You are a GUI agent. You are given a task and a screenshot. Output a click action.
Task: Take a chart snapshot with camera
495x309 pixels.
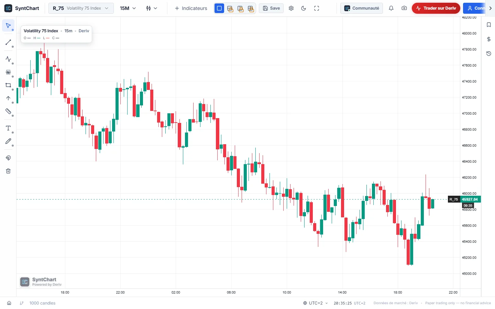404,8
